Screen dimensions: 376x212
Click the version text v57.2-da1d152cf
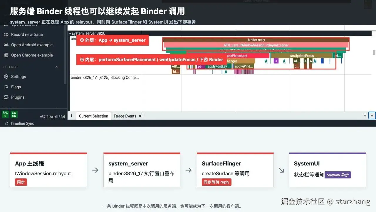[53, 117]
